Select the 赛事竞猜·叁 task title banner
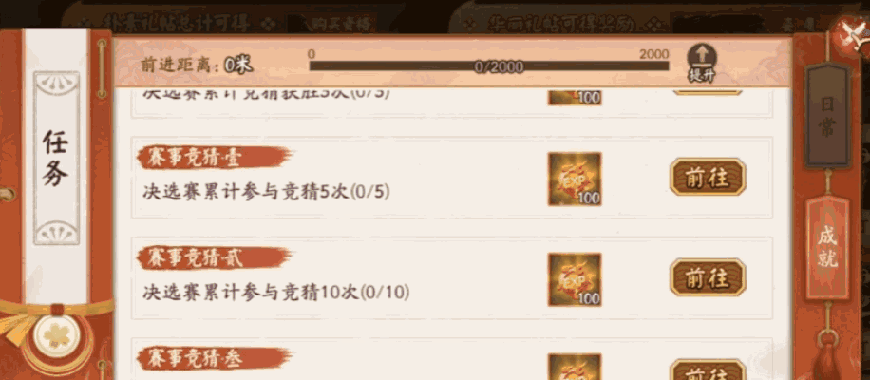870x380 pixels. pyautogui.click(x=214, y=359)
